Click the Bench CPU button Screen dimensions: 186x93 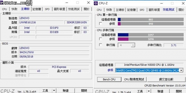(x=109, y=79)
